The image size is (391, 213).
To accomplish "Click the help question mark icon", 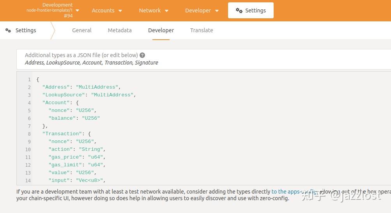I will 142,55.
